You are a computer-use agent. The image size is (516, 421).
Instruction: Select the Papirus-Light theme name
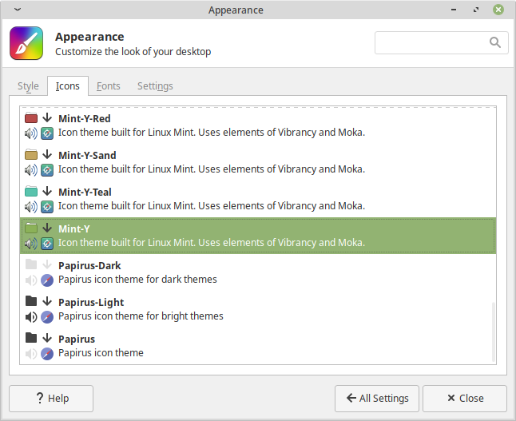pyautogui.click(x=91, y=303)
